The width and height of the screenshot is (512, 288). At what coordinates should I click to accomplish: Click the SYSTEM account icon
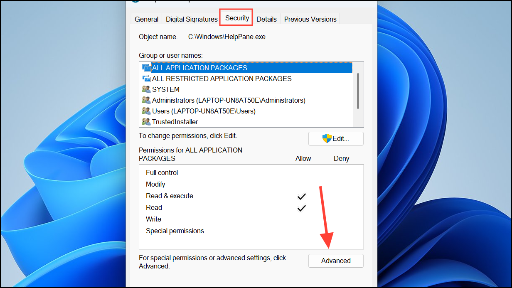pos(146,89)
